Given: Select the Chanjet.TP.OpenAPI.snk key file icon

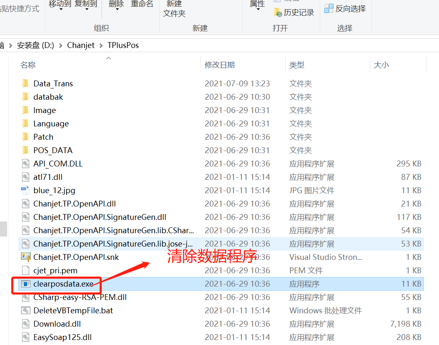Looking at the screenshot, I should [25, 257].
